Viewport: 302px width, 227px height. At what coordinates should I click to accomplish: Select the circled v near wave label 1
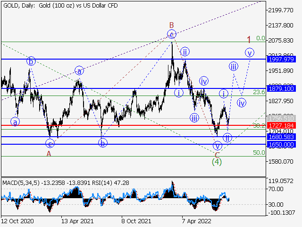click(x=250, y=52)
